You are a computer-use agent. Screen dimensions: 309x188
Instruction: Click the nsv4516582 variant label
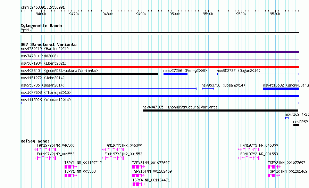(x=286, y=85)
